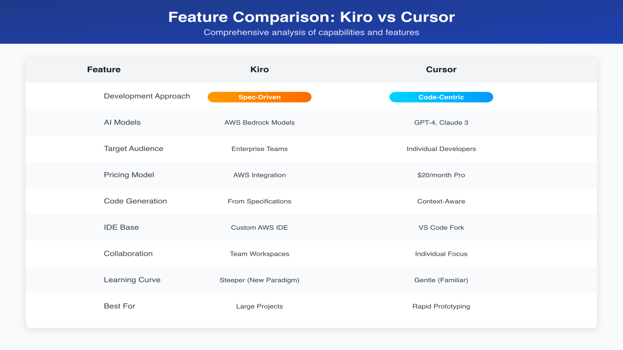Select the From Specifications cell
The width and height of the screenshot is (623, 350).
tap(260, 201)
